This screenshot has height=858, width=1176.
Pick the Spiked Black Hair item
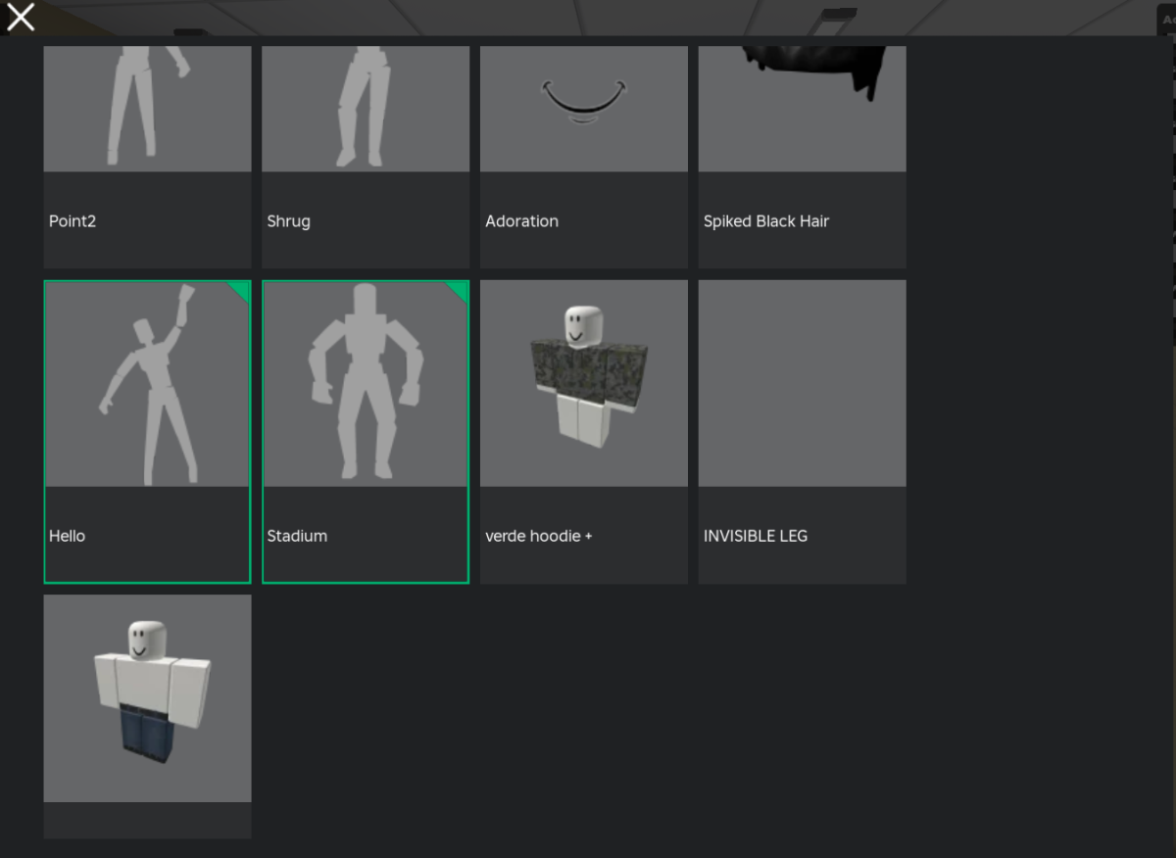coord(802,157)
